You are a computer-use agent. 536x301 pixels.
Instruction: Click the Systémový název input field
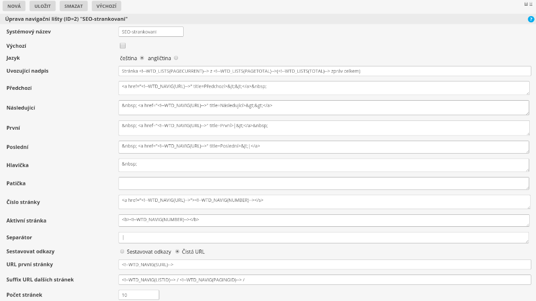[151, 32]
